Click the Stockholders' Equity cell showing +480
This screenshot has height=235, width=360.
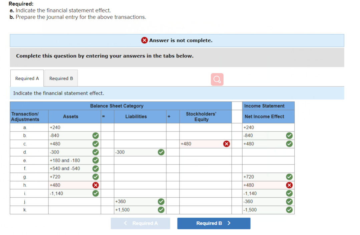[200, 144]
